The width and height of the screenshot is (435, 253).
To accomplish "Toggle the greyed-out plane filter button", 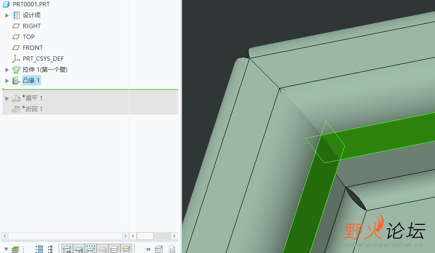I will point(103,249).
